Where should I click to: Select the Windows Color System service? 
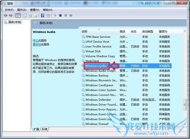coord(126,90)
